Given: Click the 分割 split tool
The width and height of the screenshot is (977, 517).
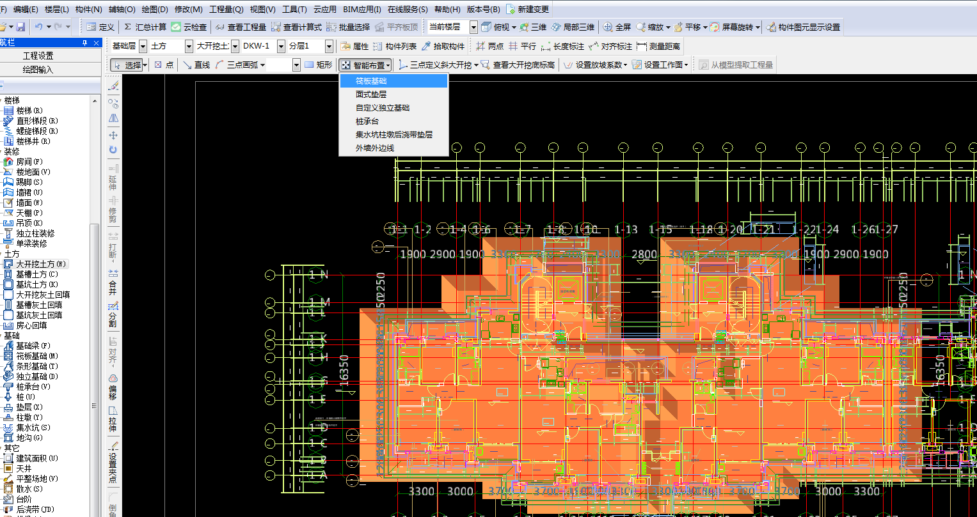Looking at the screenshot, I should click(113, 315).
